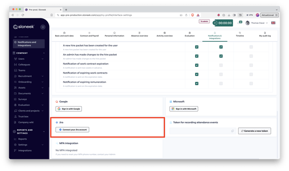Screen dimensions: 289x171
Task: Open Colleagues in the sidebar
Action: [24, 64]
